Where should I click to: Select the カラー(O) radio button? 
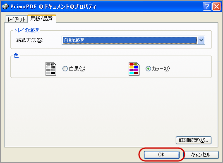coord(148,69)
